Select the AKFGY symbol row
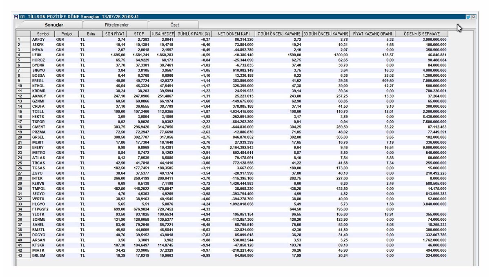 (232, 40)
